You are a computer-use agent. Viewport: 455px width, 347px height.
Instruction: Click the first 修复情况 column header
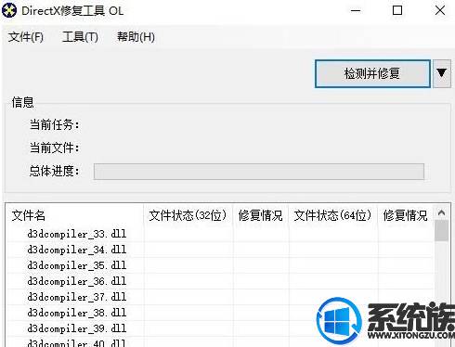click(x=261, y=215)
